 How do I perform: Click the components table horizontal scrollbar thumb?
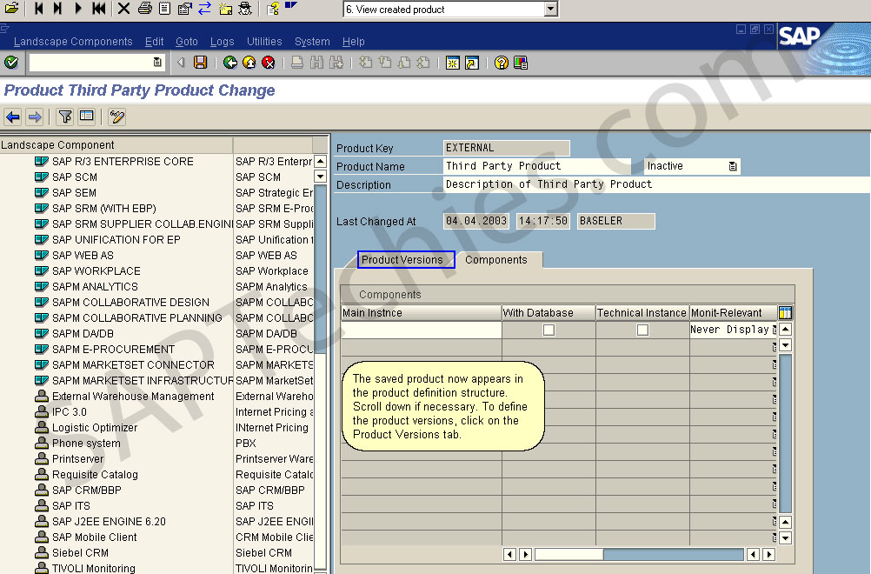(568, 554)
